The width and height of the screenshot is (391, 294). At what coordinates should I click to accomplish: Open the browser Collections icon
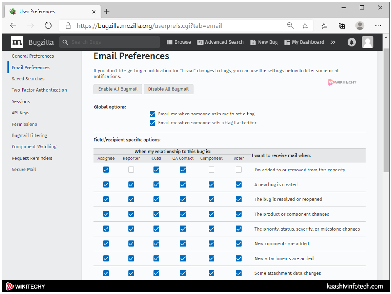pyautogui.click(x=342, y=26)
